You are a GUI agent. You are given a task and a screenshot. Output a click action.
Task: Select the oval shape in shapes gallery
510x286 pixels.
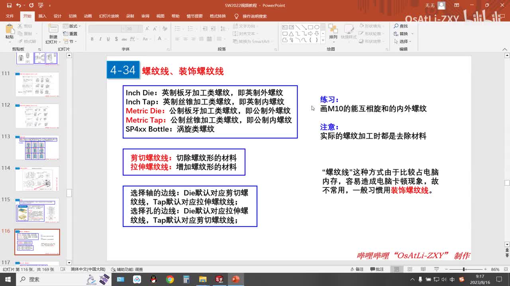[317, 27]
